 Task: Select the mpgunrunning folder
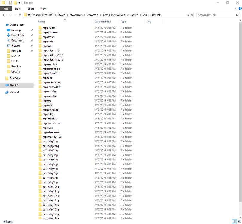(x=51, y=69)
